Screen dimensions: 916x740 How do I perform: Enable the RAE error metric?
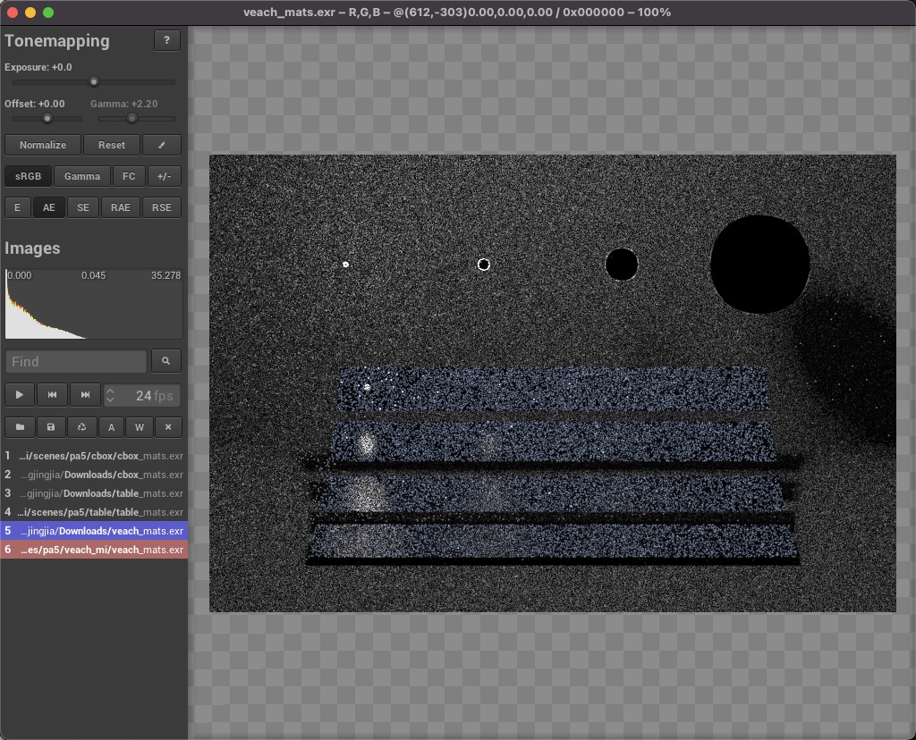[121, 207]
